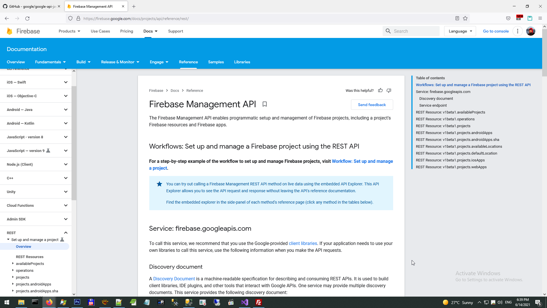This screenshot has width=547, height=308.
Task: Click the Send feedback button
Action: tap(372, 105)
